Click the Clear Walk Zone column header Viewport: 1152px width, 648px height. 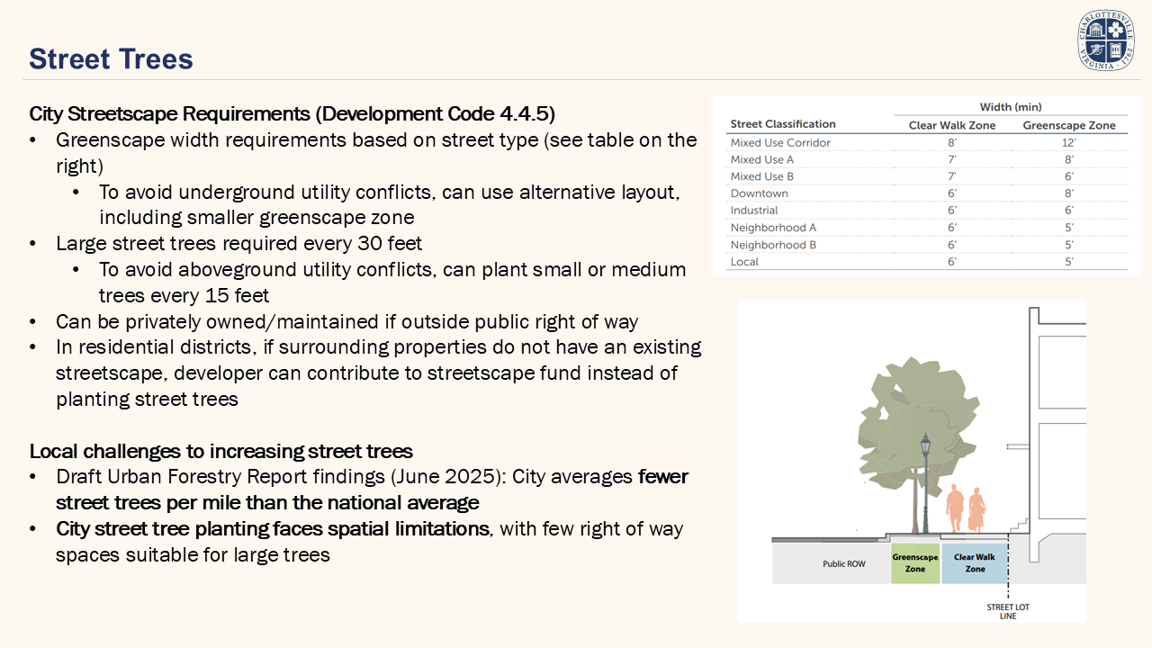click(951, 125)
